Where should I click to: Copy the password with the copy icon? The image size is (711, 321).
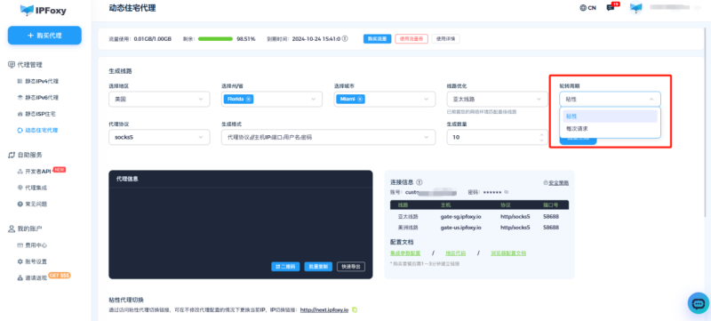507,192
